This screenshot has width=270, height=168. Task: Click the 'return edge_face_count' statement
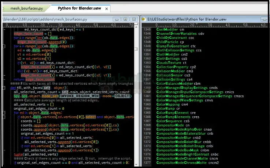pyautogui.click(x=34, y=79)
